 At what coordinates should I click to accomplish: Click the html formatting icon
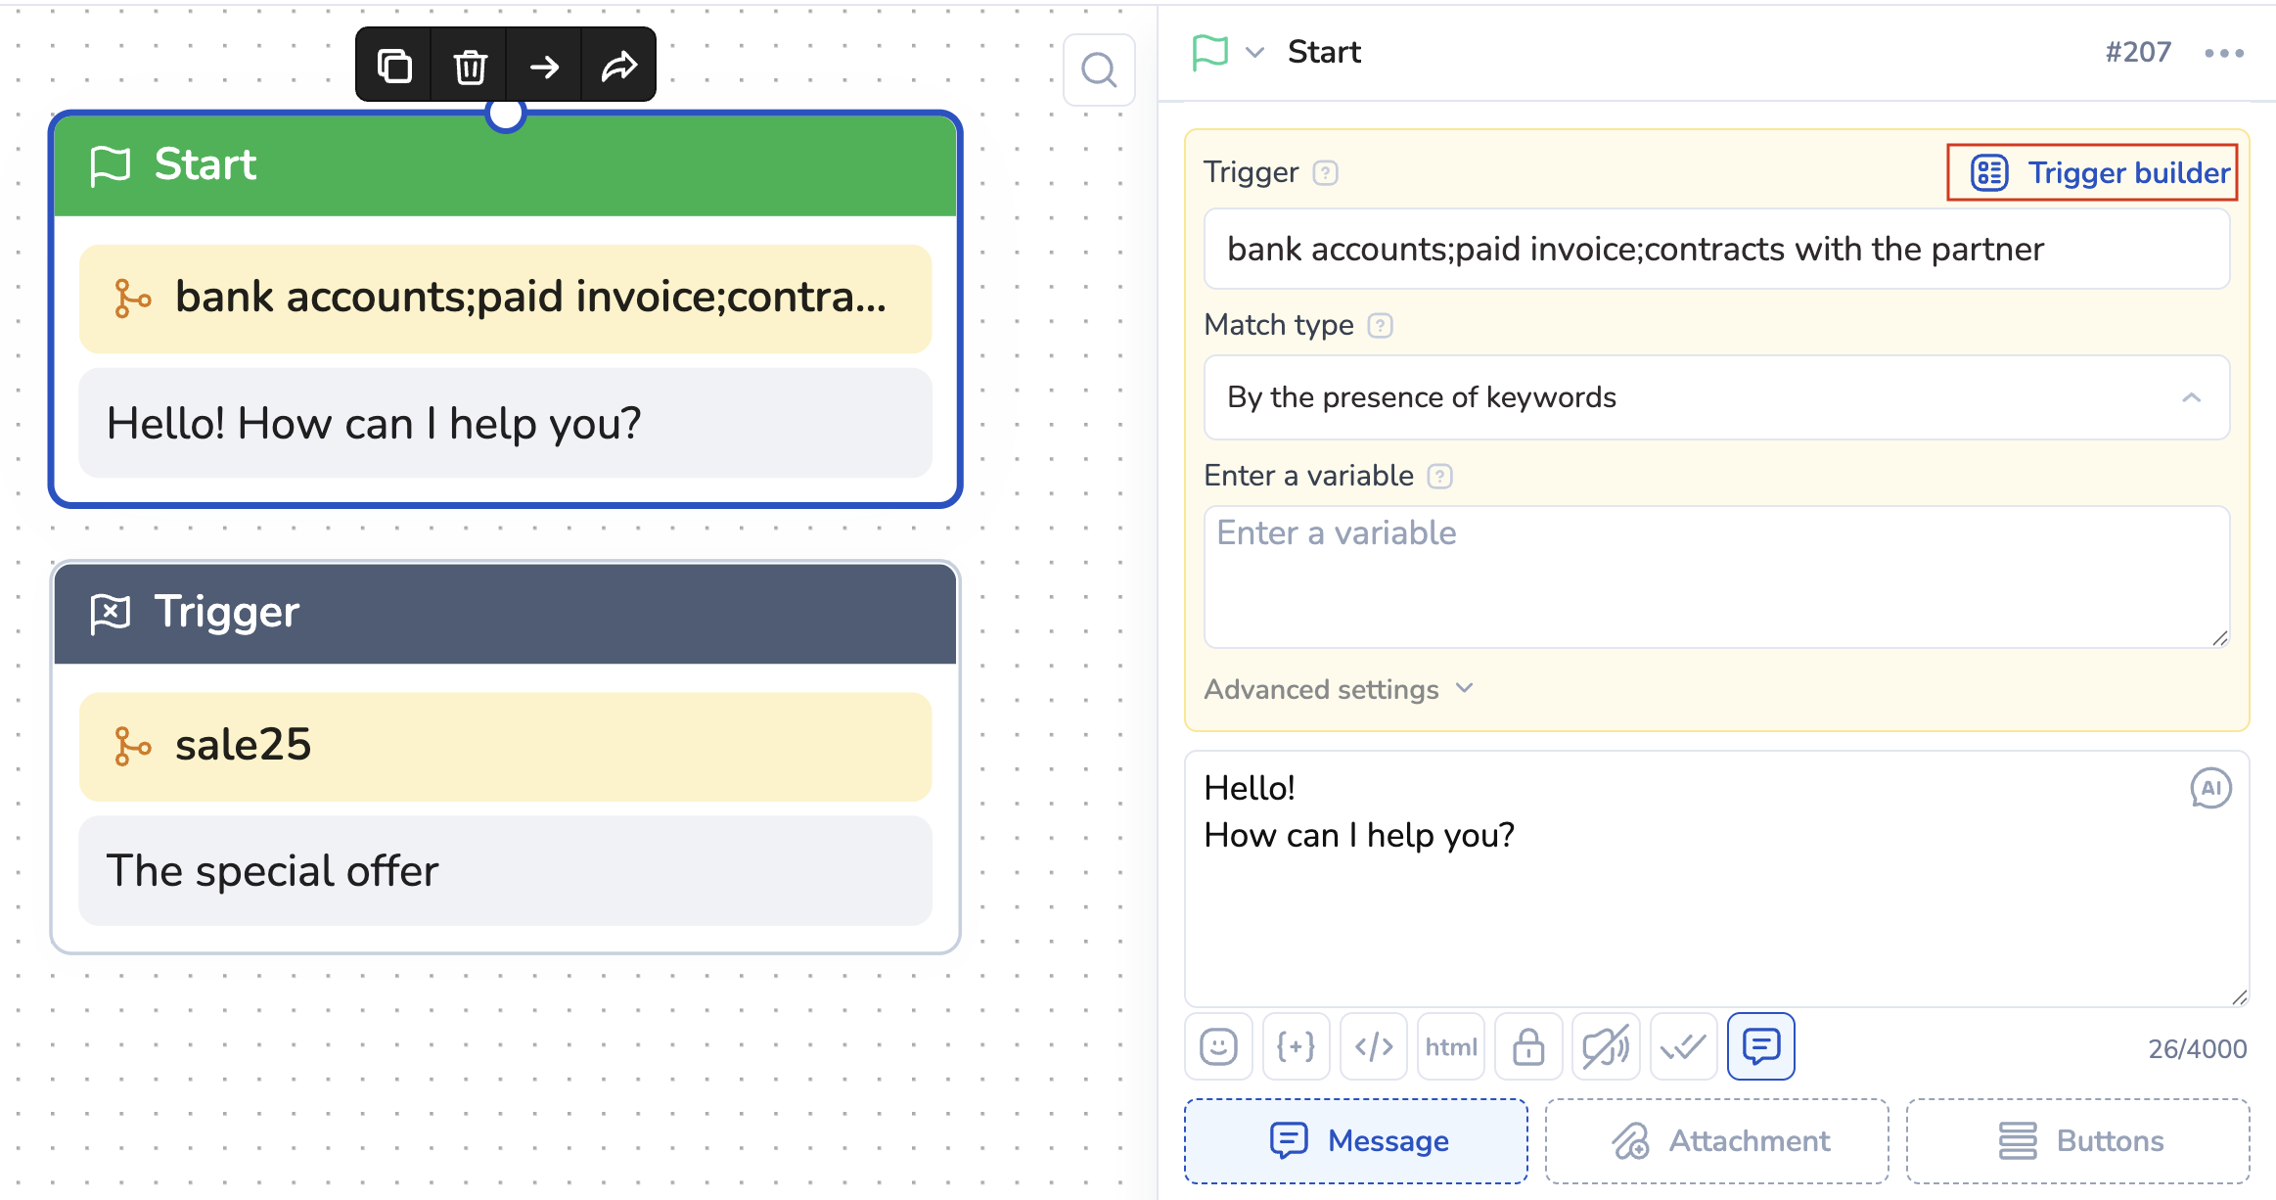(1450, 1046)
